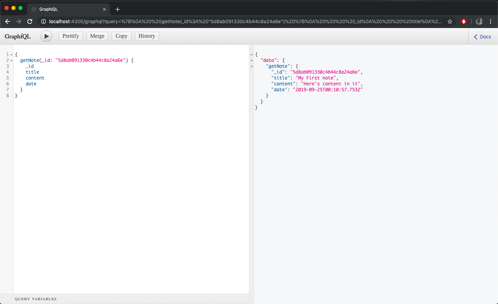Click the content field in the query editor
This screenshot has width=498, height=304.
(35, 78)
